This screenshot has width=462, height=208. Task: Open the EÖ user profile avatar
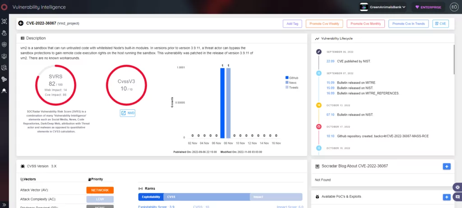click(454, 7)
